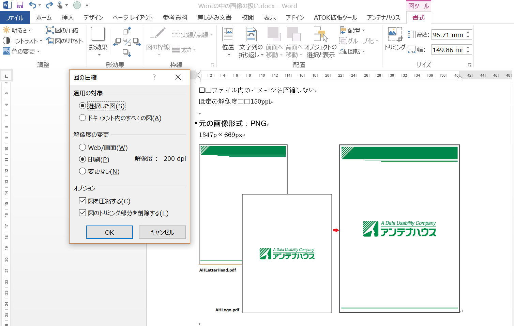514x326 pixels.
Task: Open the アンテナハウス ribbon tab
Action: [x=383, y=17]
